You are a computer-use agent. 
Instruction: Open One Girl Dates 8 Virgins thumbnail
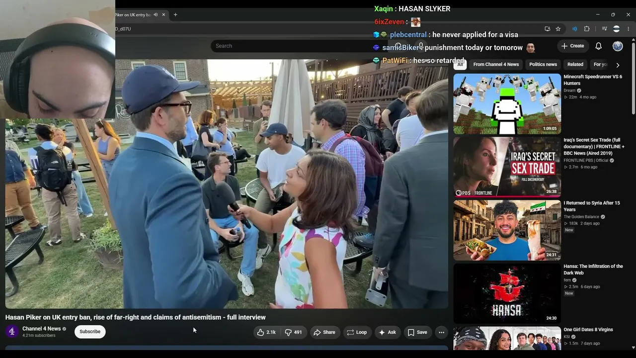(x=507, y=339)
